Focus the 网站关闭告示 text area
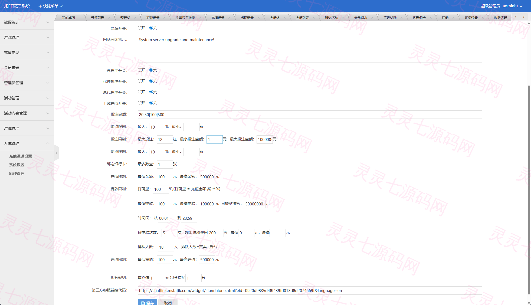The image size is (531, 305). click(310, 49)
